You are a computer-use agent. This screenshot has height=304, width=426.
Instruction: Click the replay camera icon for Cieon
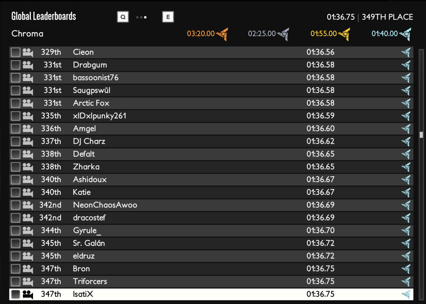tap(28, 52)
